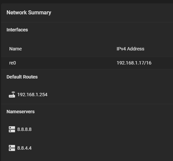173x161 pixels.
Task: Click blank header area between Name and IPv4 Address
Action: [x=69, y=49]
